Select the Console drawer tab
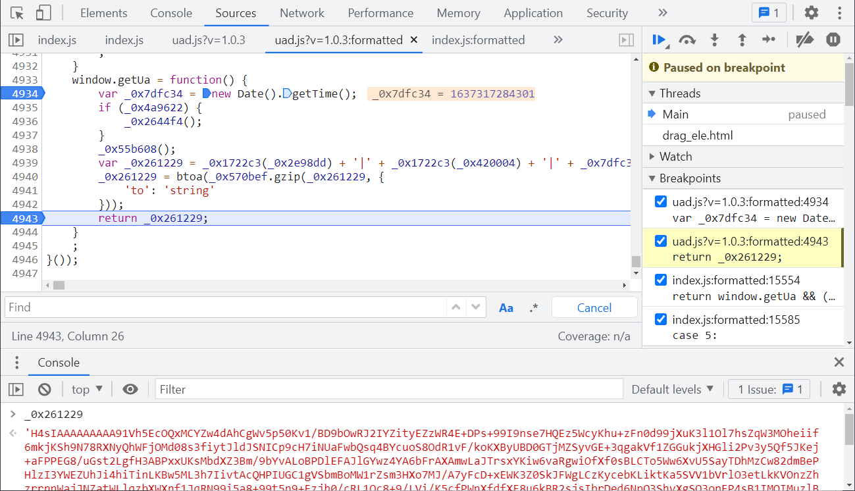 click(x=59, y=363)
